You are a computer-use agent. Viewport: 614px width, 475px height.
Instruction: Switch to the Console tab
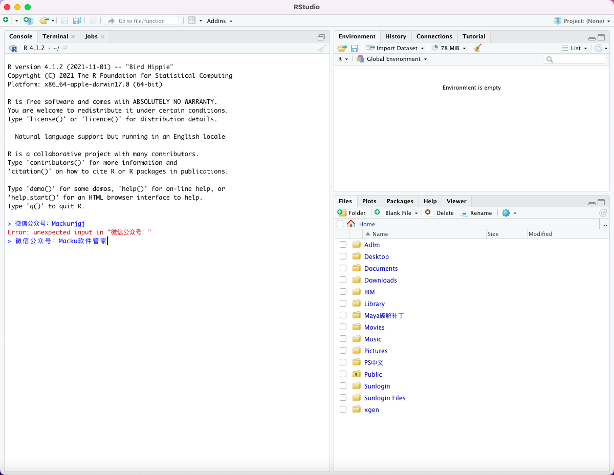point(21,36)
